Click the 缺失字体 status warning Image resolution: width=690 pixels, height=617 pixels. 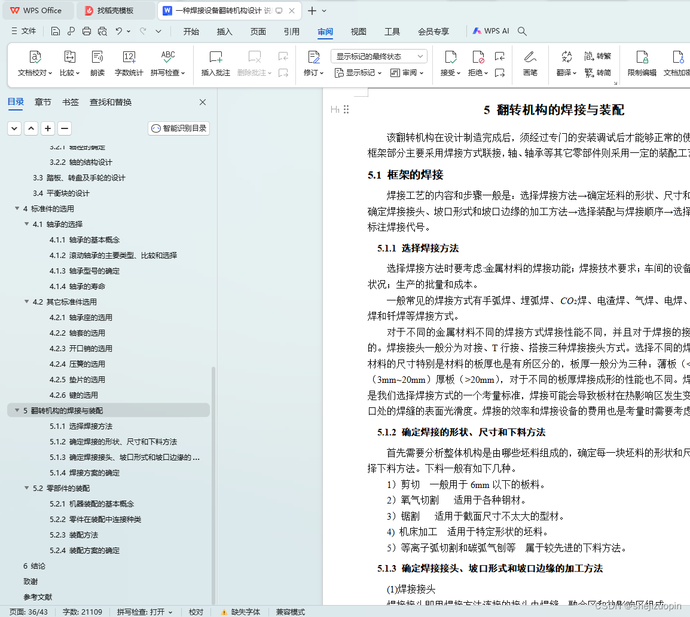[x=241, y=612]
